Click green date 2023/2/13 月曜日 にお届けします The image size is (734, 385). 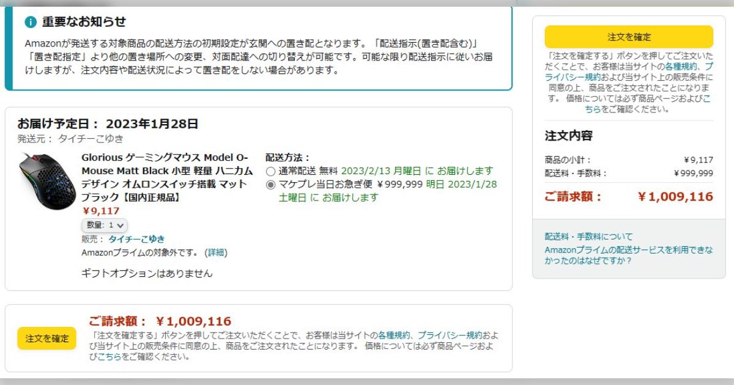tap(417, 171)
